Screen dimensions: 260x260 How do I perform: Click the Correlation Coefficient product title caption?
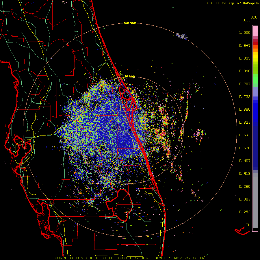tap(130, 258)
